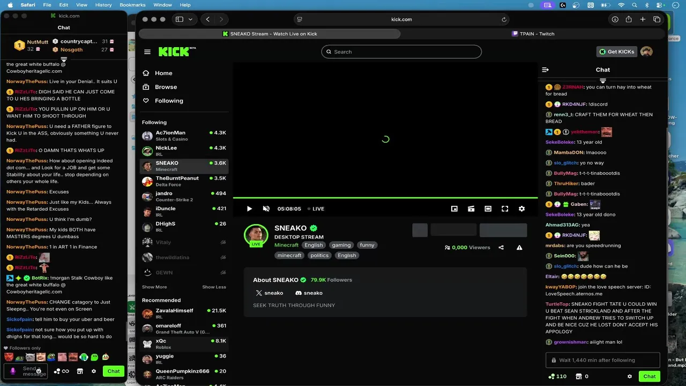This screenshot has height=386, width=686.
Task: Go to the KICK logo home link
Action: [177, 51]
